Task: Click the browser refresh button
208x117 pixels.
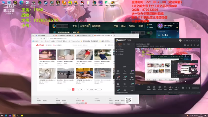Action: (41, 38)
